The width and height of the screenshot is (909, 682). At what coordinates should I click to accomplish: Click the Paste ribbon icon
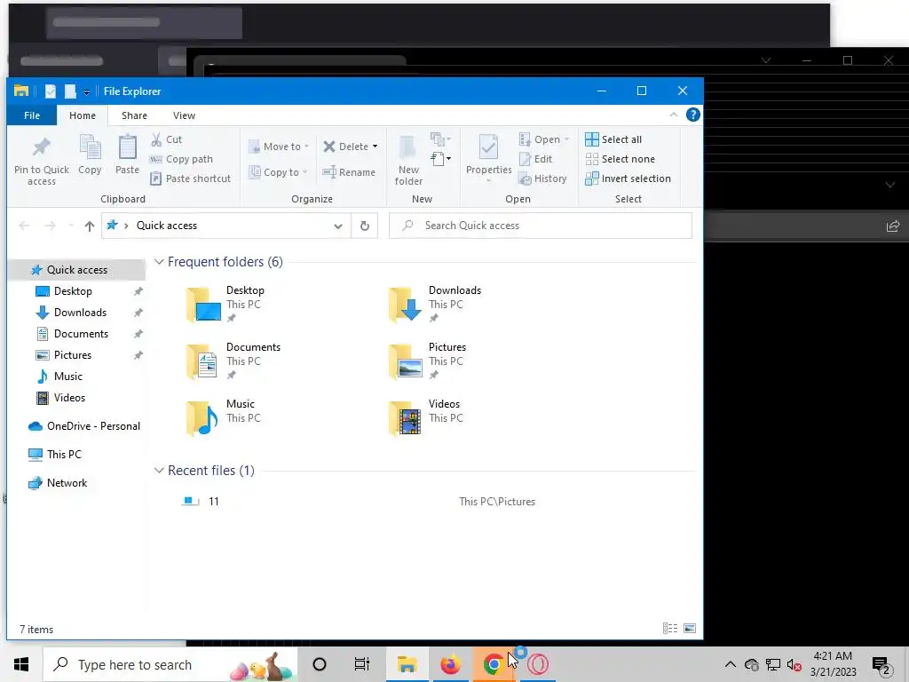click(127, 147)
